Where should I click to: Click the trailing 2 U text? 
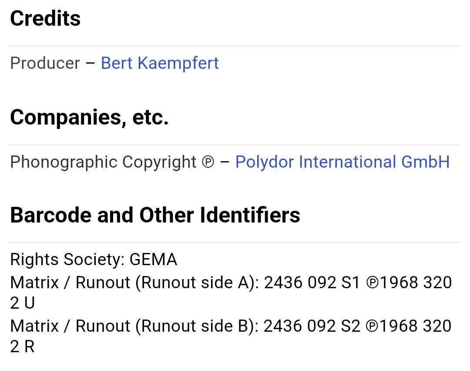(23, 303)
